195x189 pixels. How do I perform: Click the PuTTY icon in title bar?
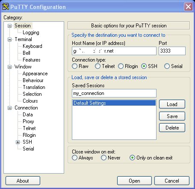tap(6, 6)
